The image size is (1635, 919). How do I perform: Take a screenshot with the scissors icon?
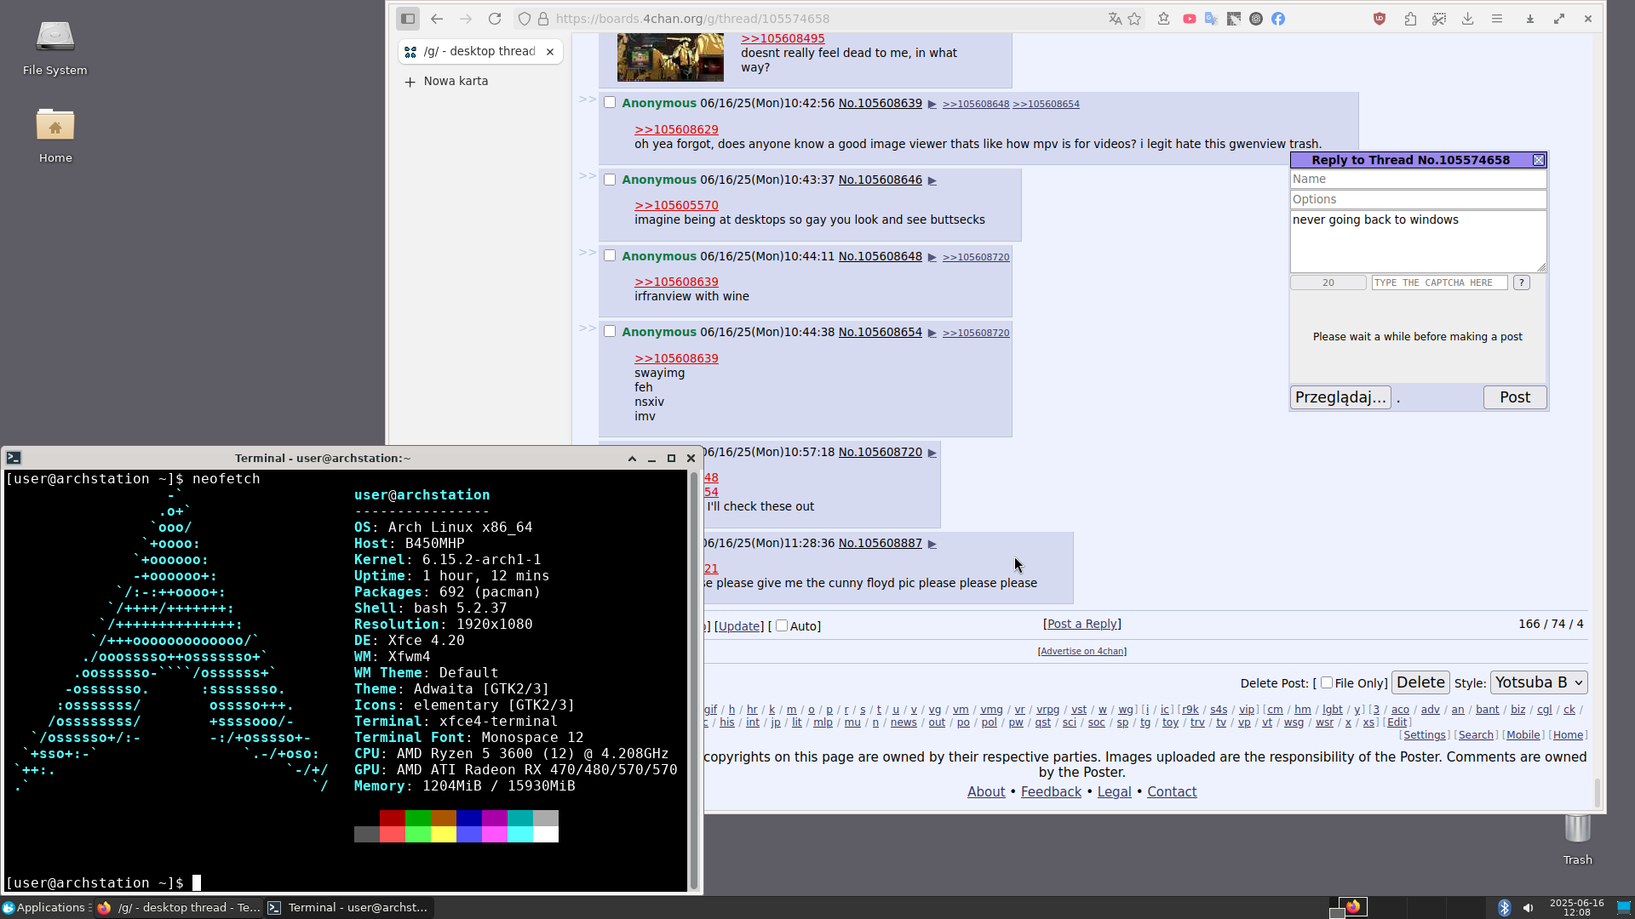pyautogui.click(x=1439, y=19)
